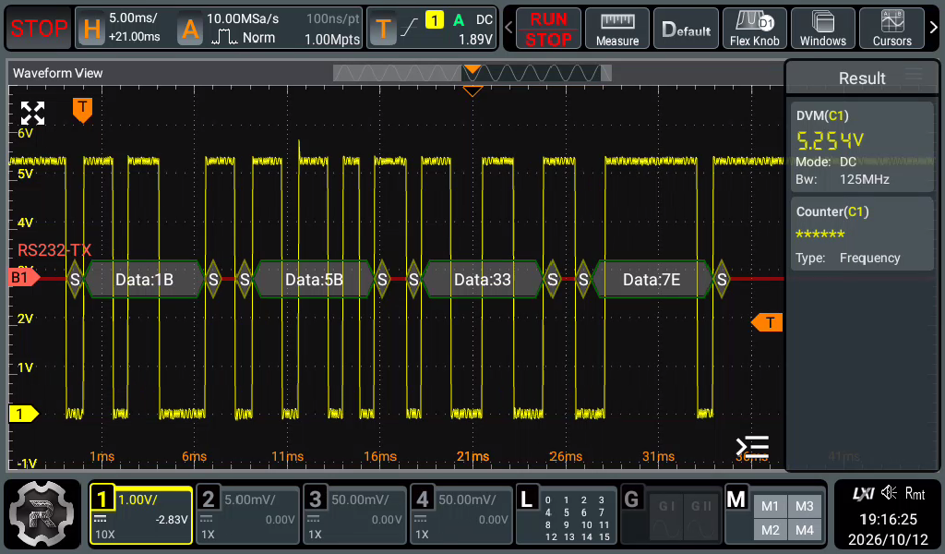
Task: Open the DVM(C1) result box
Action: (862, 147)
